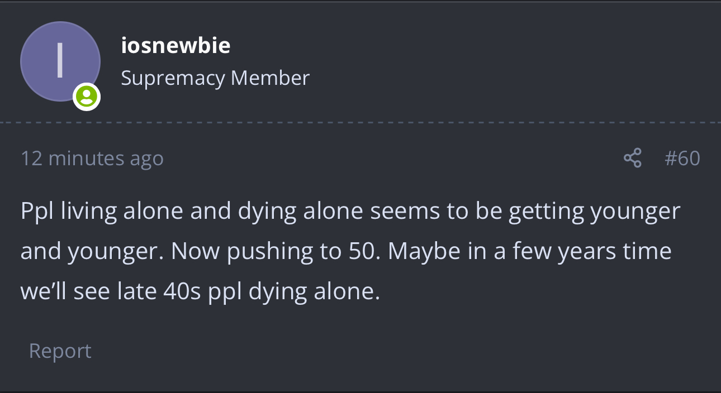
Task: Share this post using the share icon
Action: (632, 159)
